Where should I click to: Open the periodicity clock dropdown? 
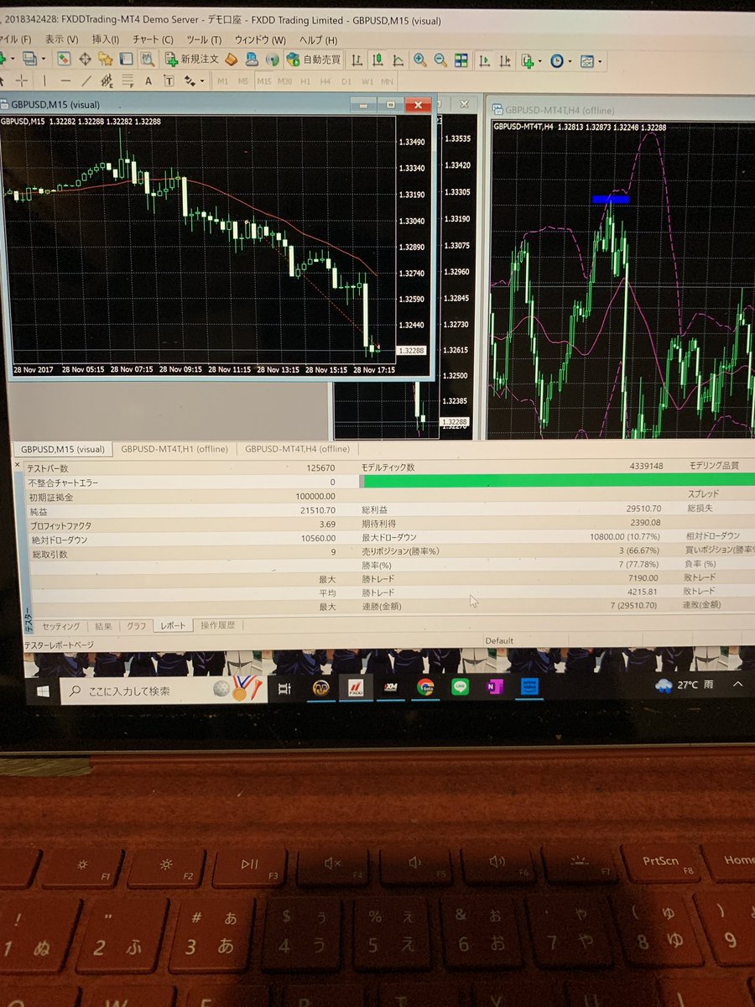click(560, 60)
